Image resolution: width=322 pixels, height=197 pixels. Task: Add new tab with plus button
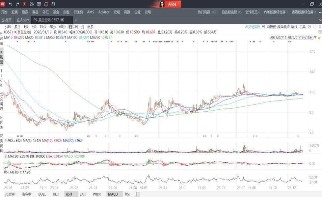[x=76, y=20]
